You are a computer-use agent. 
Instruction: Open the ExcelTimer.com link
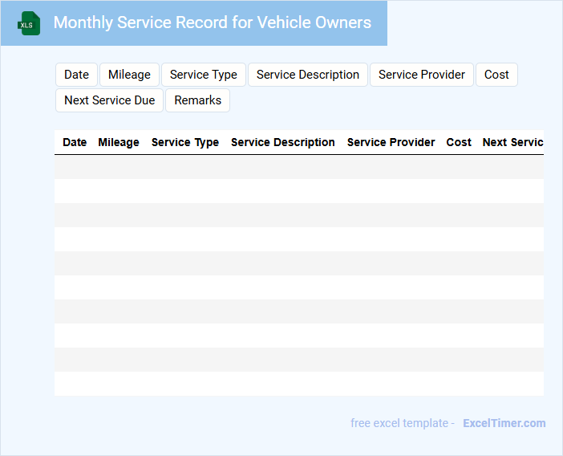tap(504, 423)
